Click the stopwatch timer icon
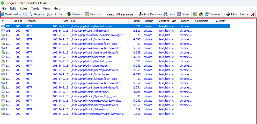Viewport: 257px width, 124px height. pyautogui.click(x=201, y=14)
